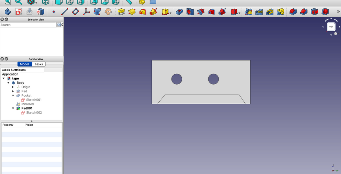The image size is (341, 174).
Task: Clear the Selection view search field
Action: [59, 25]
